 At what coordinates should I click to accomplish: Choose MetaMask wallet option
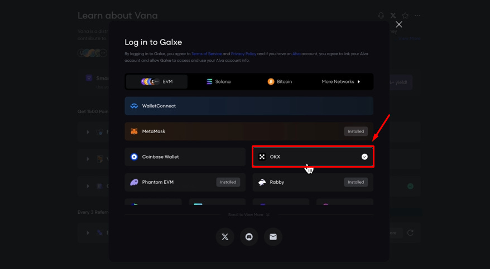249,131
